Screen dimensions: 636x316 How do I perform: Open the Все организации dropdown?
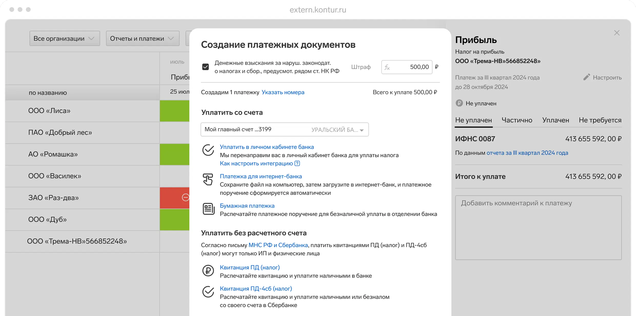[x=64, y=38]
